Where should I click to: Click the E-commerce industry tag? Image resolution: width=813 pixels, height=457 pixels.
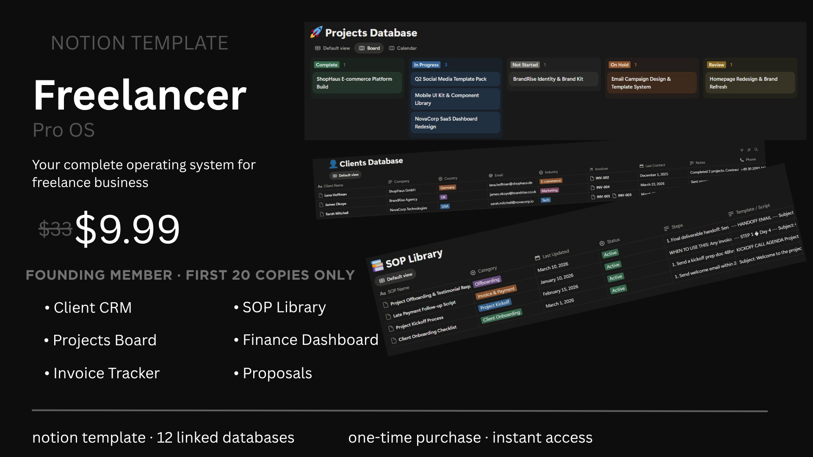[x=551, y=181]
